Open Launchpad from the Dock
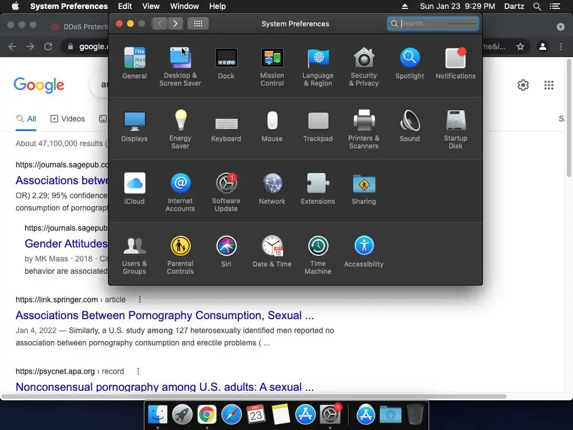573x430 pixels. click(182, 415)
